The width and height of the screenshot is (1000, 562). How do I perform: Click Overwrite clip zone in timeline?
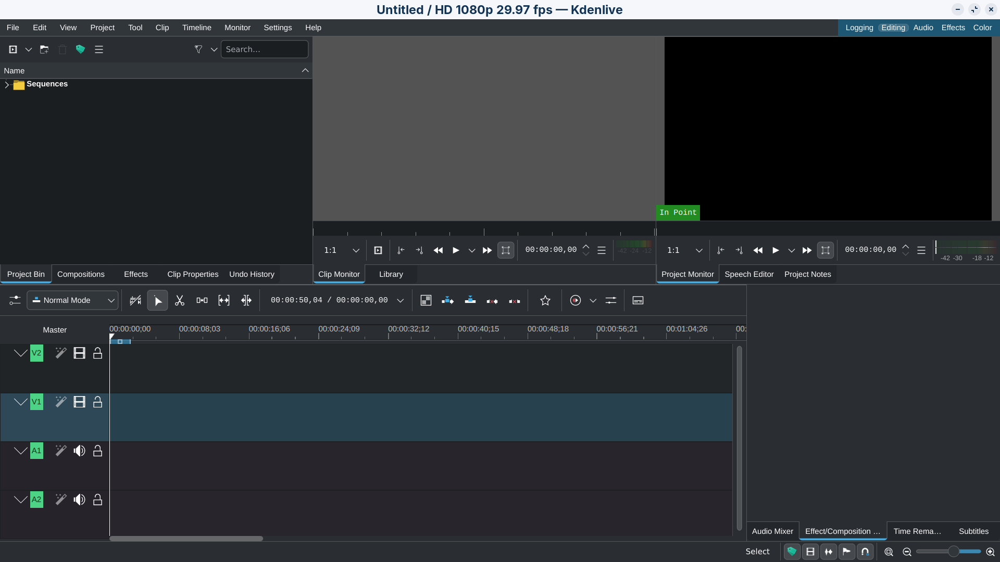pos(470,300)
